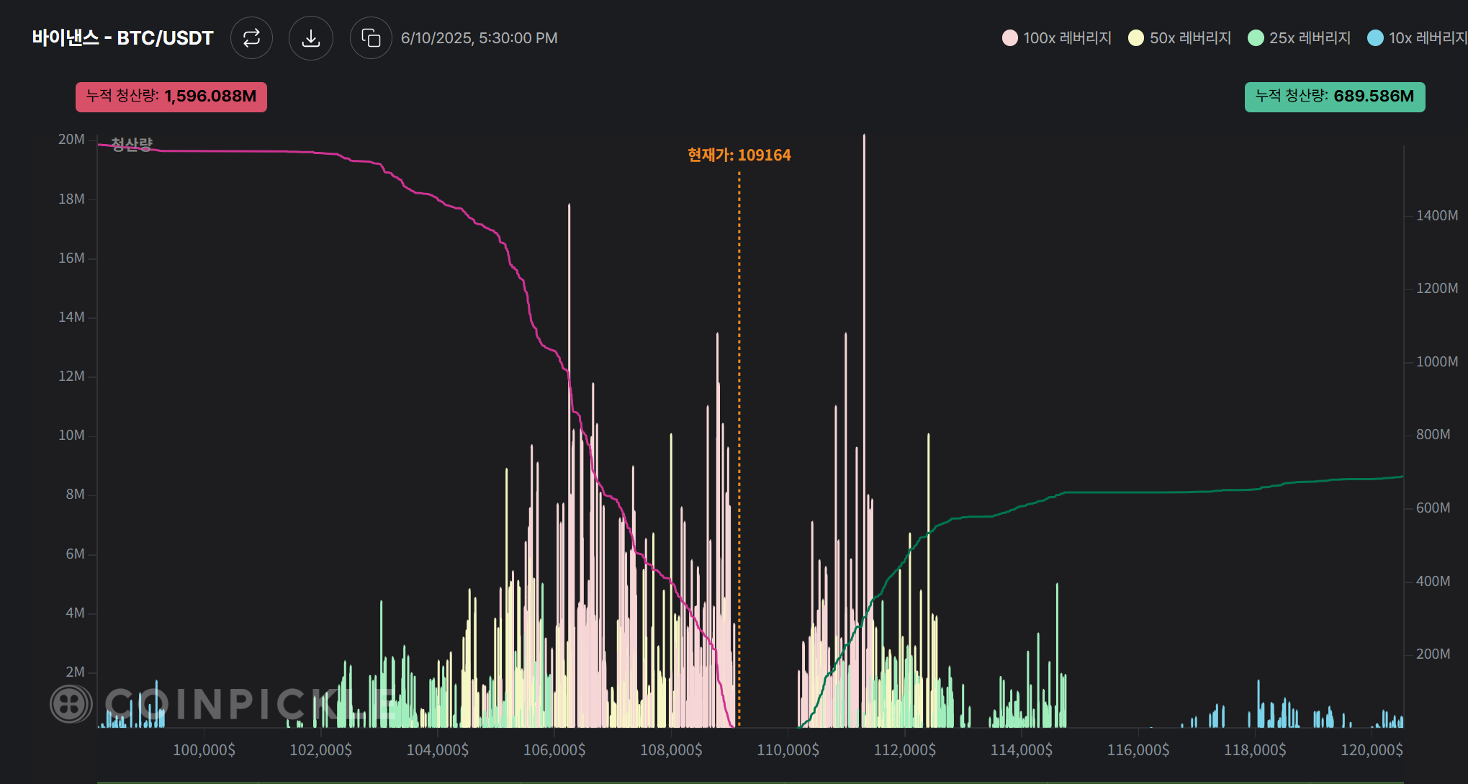Click the 104,000$ x-axis label

pyautogui.click(x=438, y=750)
